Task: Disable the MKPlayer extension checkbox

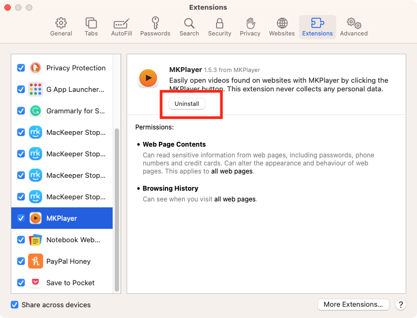Action: (x=21, y=218)
